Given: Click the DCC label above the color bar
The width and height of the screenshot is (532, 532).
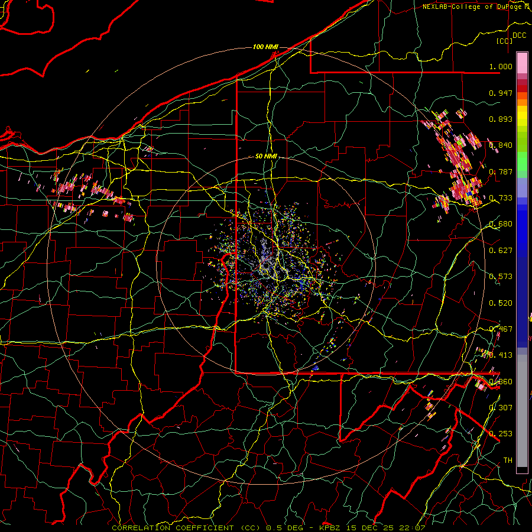Looking at the screenshot, I should 519,35.
